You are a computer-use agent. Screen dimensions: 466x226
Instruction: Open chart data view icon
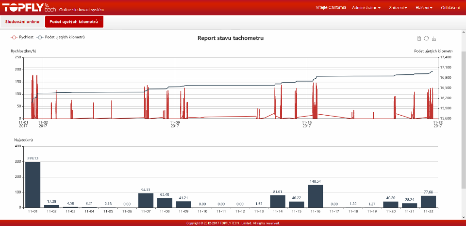[419, 39]
